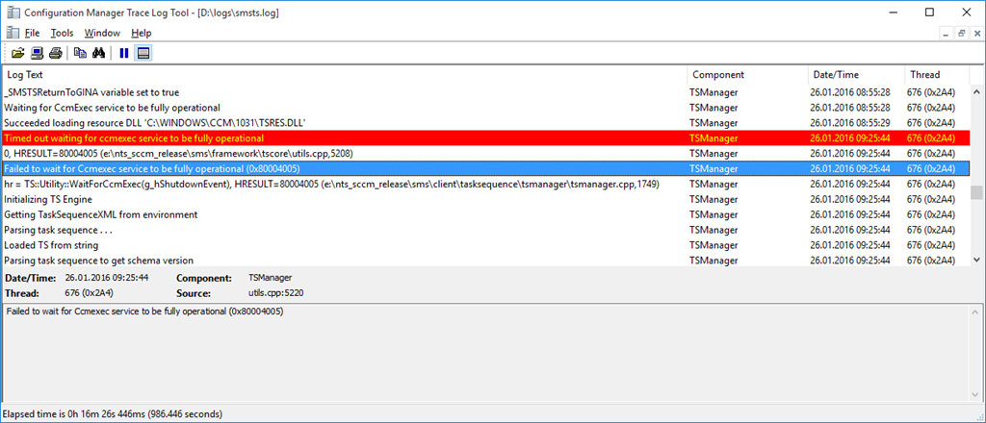
Task: Click the Find binoculars icon
Action: pyautogui.click(x=98, y=53)
